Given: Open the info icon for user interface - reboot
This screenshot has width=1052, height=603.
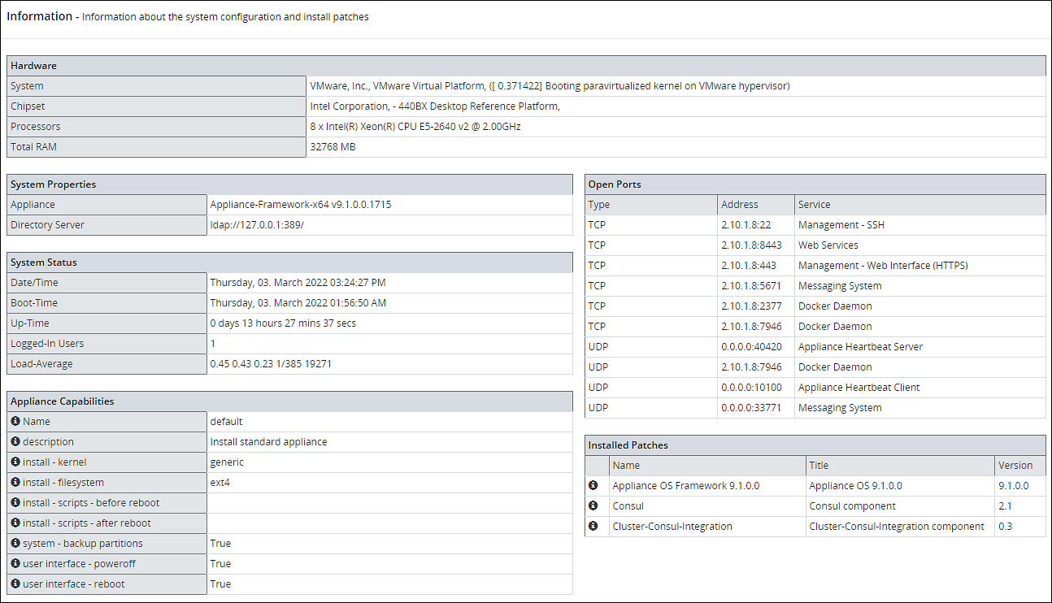Looking at the screenshot, I should pos(15,583).
